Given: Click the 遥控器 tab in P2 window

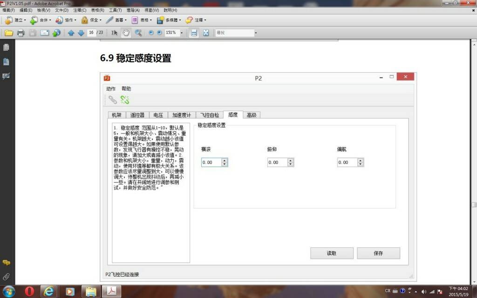Looking at the screenshot, I should point(137,115).
